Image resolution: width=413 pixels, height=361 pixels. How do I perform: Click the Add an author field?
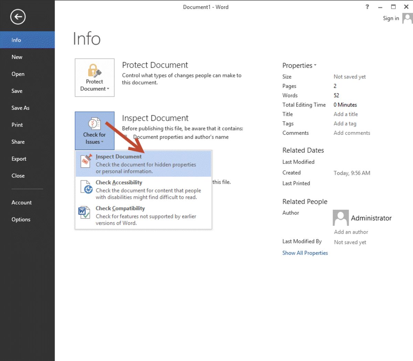351,232
